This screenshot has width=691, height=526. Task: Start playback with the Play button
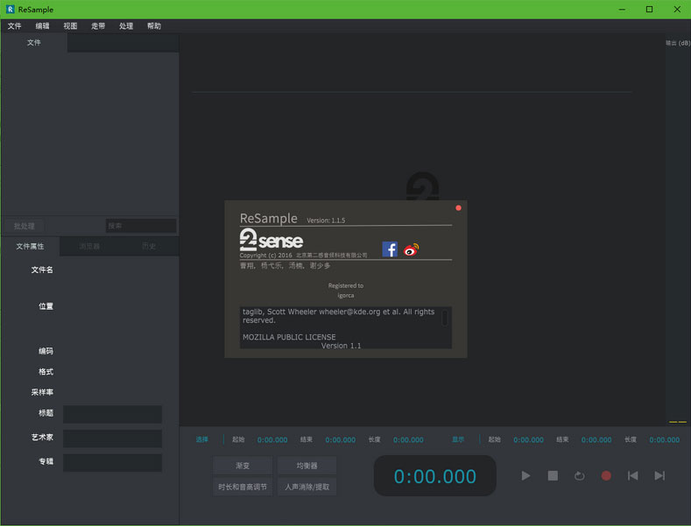click(x=525, y=476)
